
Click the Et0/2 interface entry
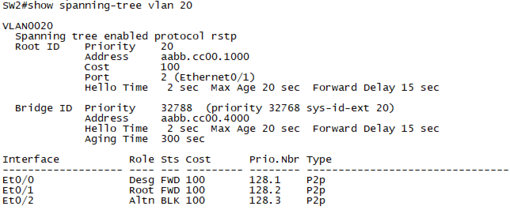tap(18, 201)
